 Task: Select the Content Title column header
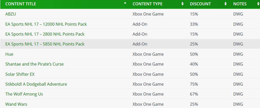coord(20,4)
